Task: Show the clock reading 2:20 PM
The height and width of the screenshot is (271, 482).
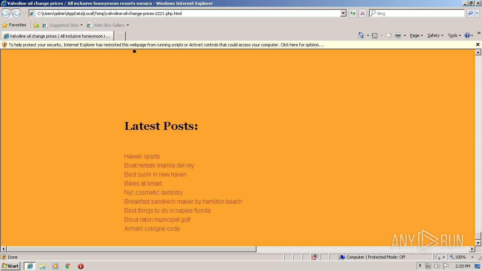Action: click(462, 266)
